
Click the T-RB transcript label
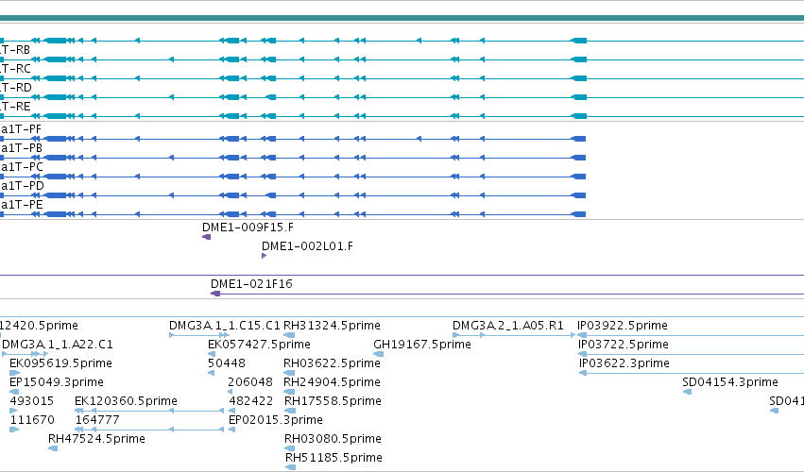coord(15,50)
